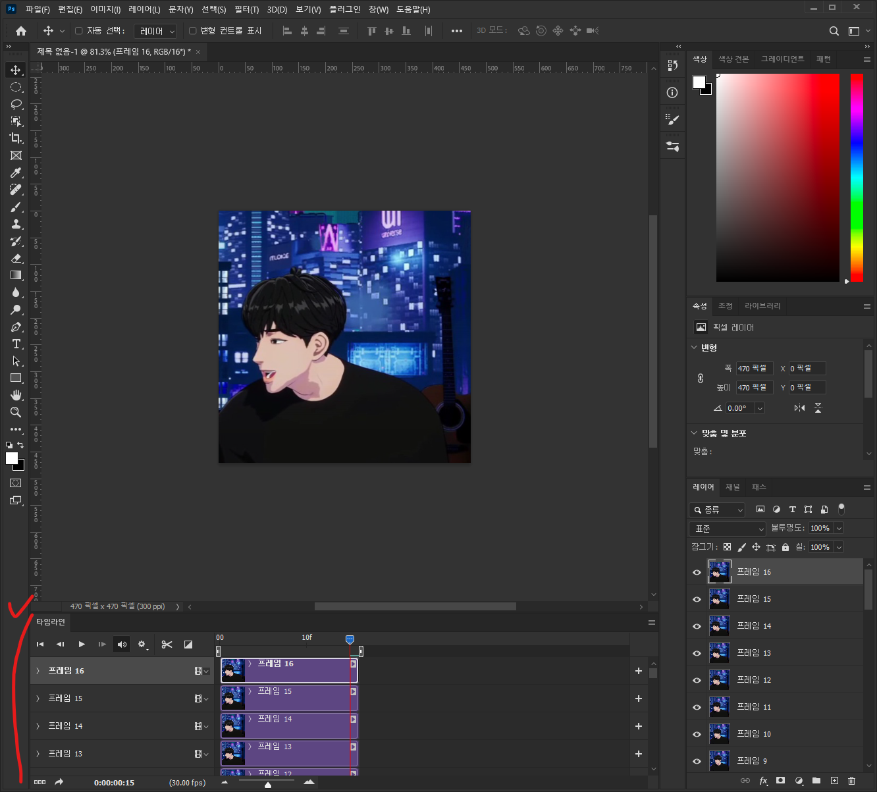The width and height of the screenshot is (877, 792).
Task: Expand the 프레임 16 timeline track
Action: click(x=38, y=671)
